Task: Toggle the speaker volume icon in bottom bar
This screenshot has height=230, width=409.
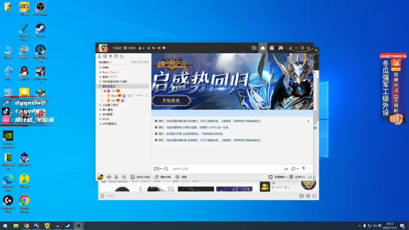Action: [109, 177]
